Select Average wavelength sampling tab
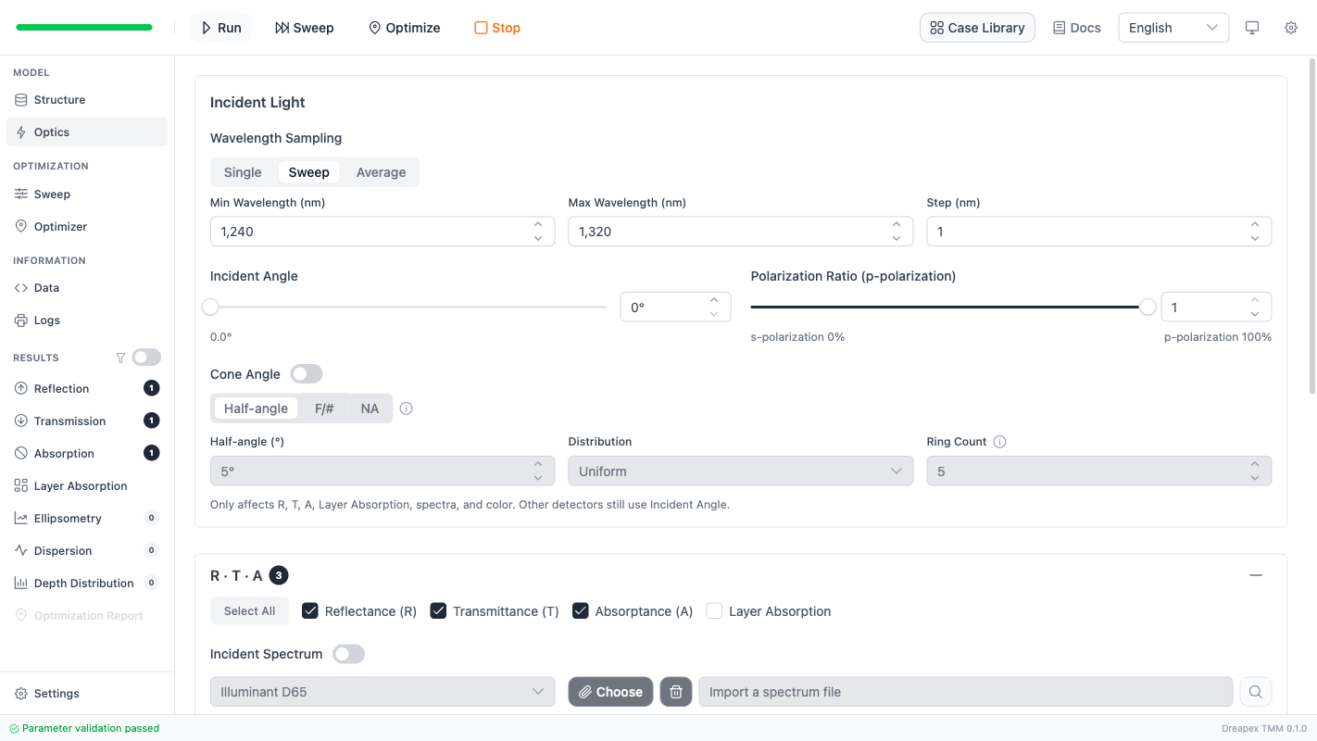Image resolution: width=1317 pixels, height=741 pixels. coord(381,172)
